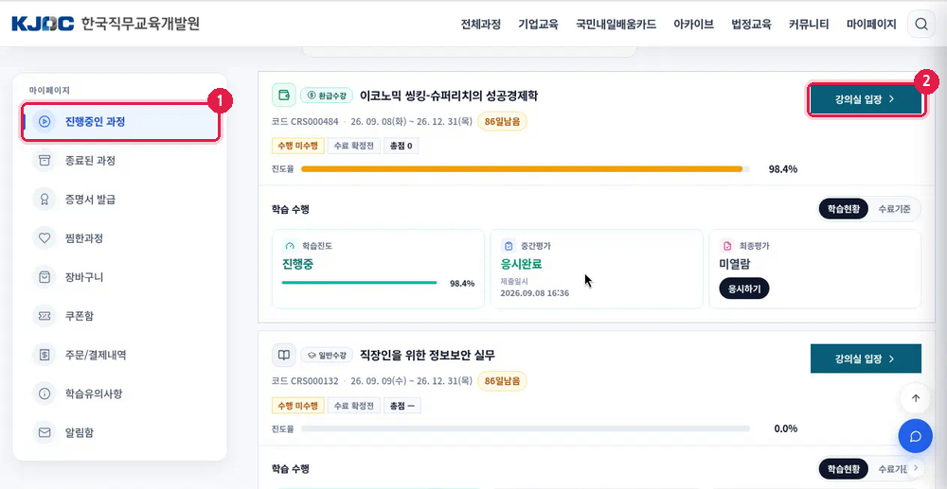
Task: Click the archive icon beside 종료된 과정
Action: [45, 161]
